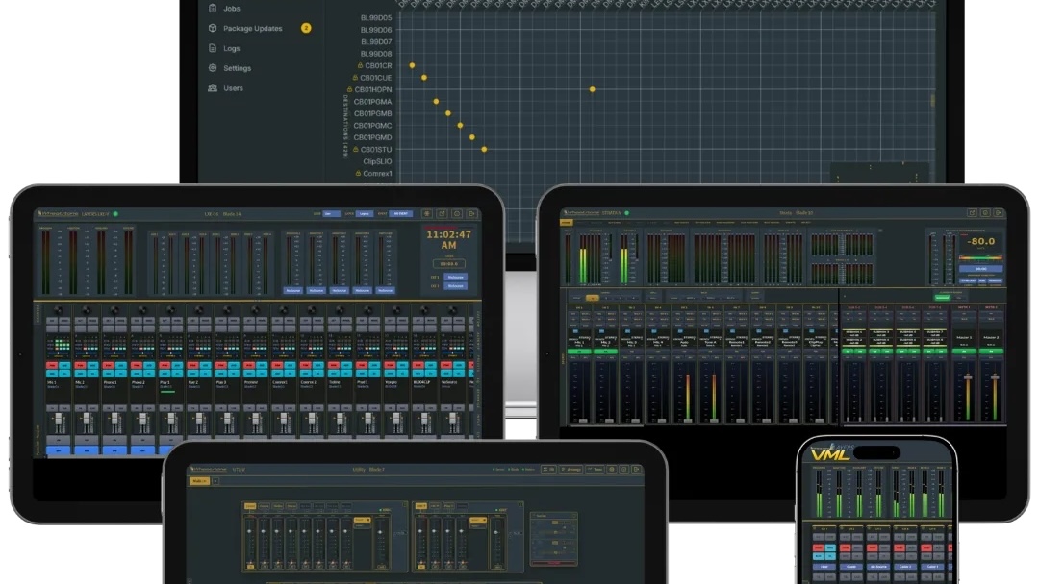Select BL99D08 destination row

pos(376,54)
